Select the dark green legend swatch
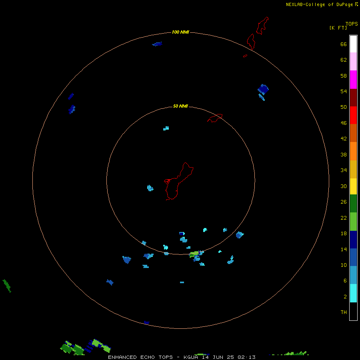360x360 pixels. pos(353,204)
